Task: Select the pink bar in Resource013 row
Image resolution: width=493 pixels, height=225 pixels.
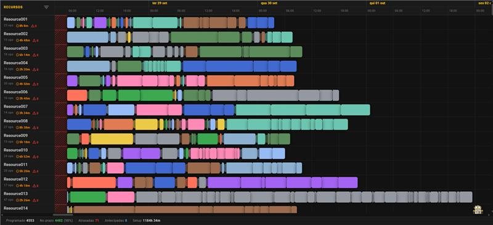Action: pyautogui.click(x=121, y=197)
